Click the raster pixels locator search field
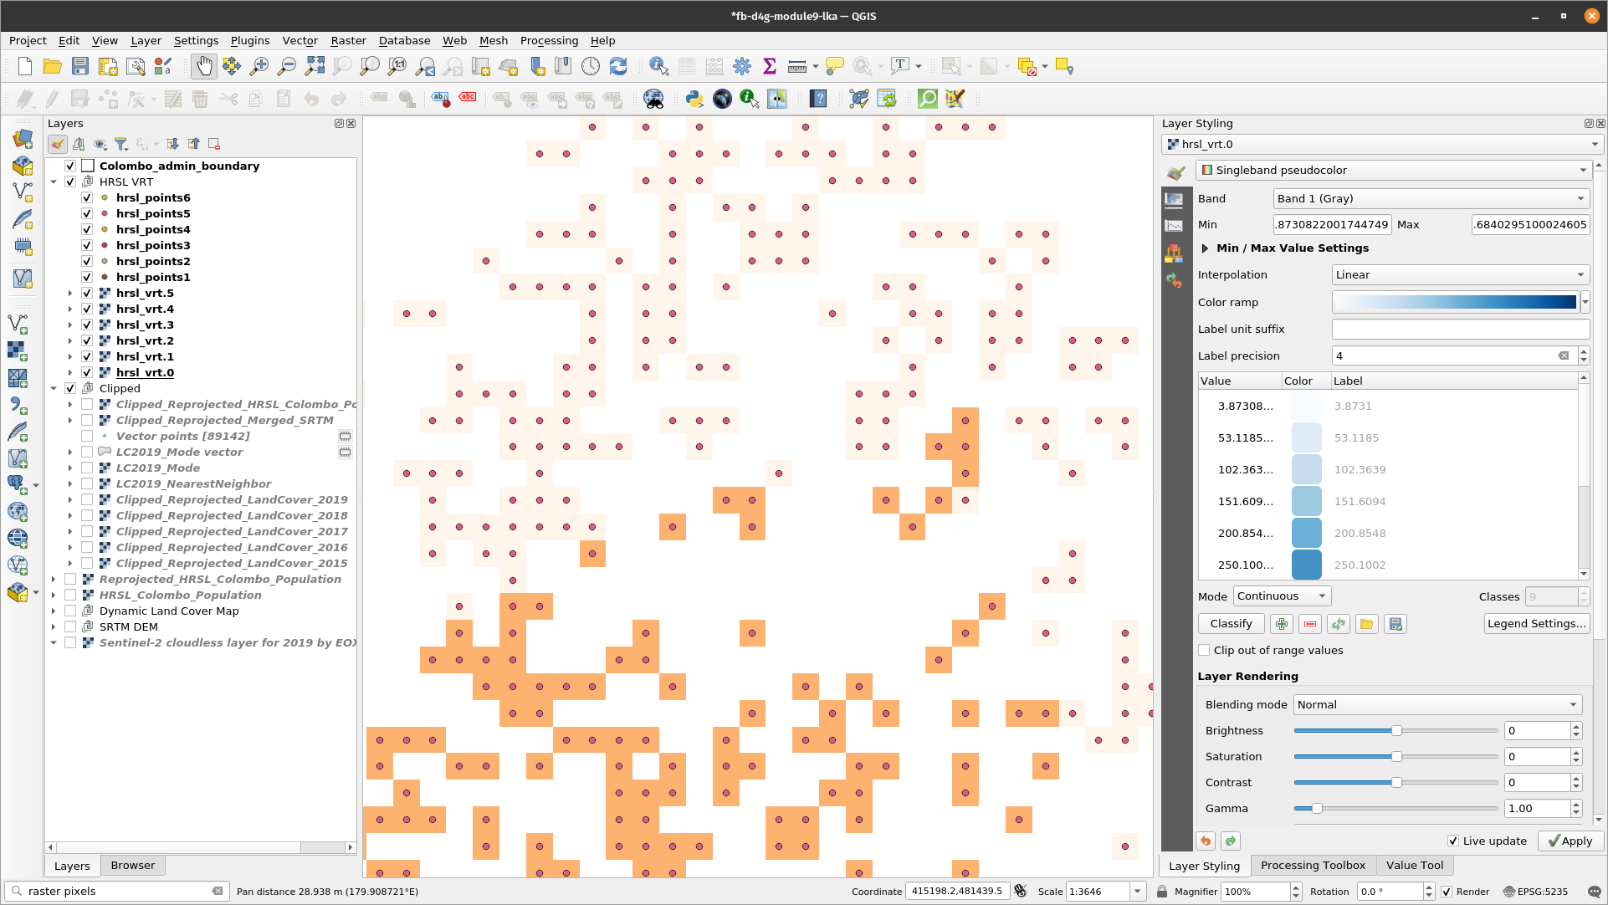This screenshot has width=1608, height=905. 115,892
